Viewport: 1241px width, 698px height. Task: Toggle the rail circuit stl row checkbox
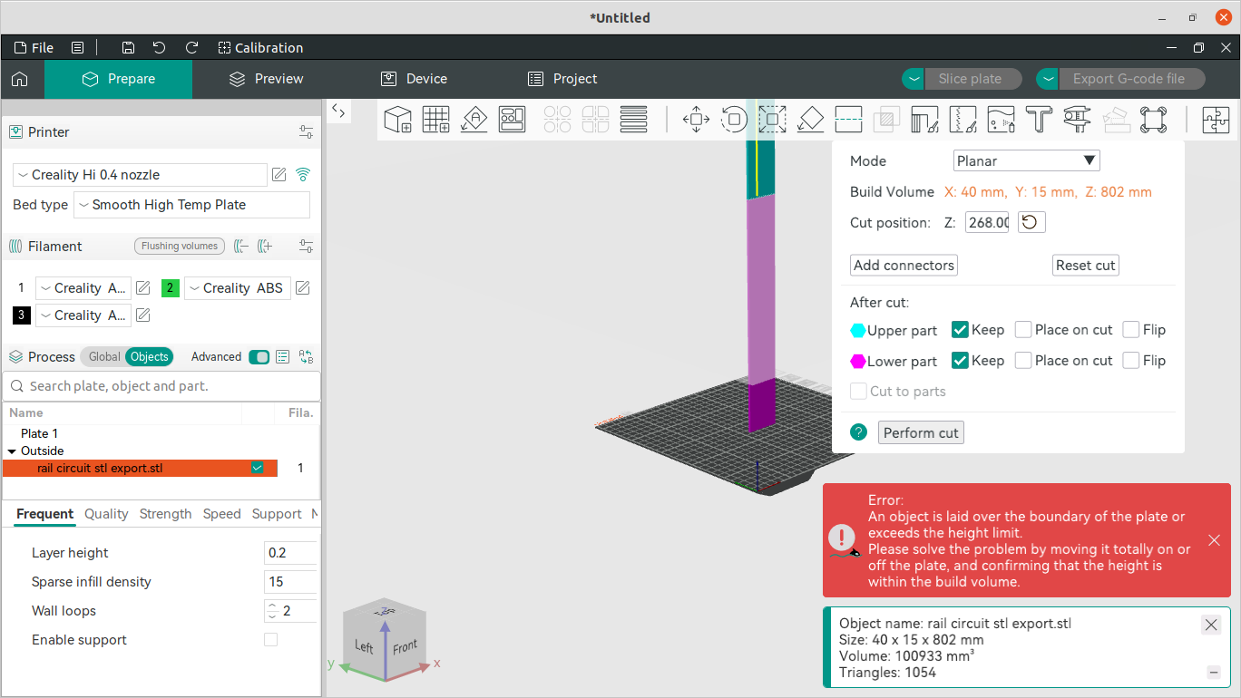(258, 468)
